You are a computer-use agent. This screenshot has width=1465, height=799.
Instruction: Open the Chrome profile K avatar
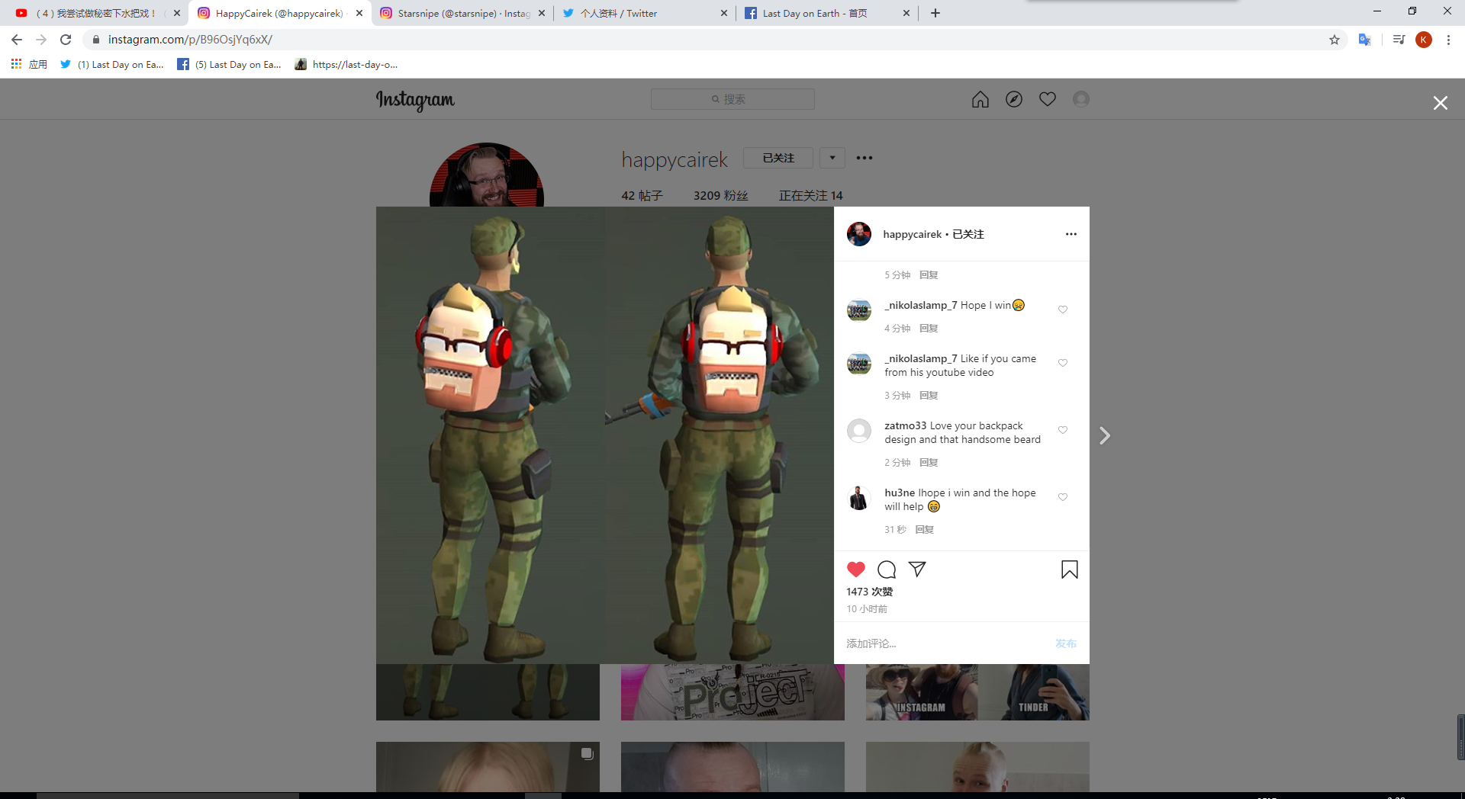pyautogui.click(x=1423, y=40)
